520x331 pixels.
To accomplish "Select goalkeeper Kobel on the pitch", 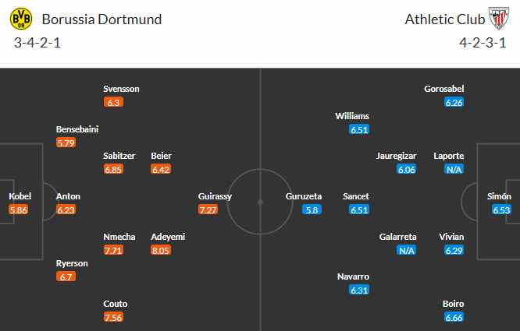I will (x=20, y=196).
